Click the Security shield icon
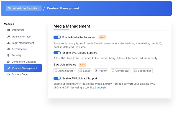The width and height of the screenshot is (182, 115). (x=9, y=55)
